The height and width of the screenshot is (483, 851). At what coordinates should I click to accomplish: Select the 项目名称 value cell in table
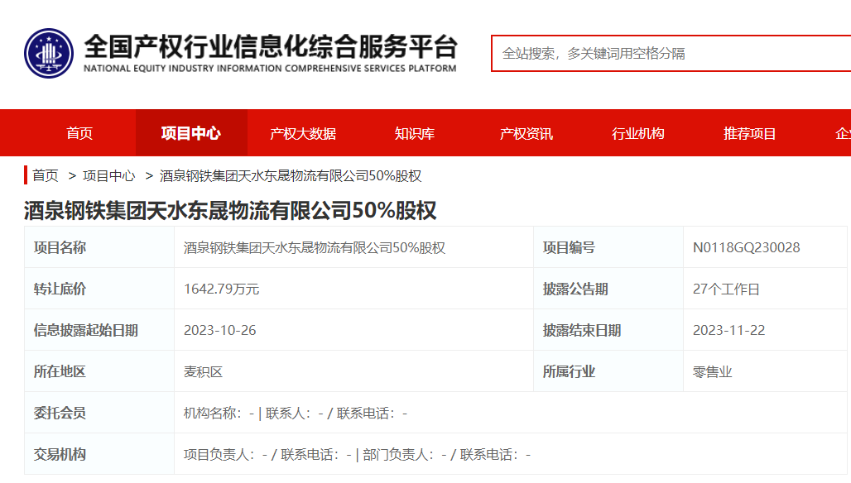click(353, 247)
